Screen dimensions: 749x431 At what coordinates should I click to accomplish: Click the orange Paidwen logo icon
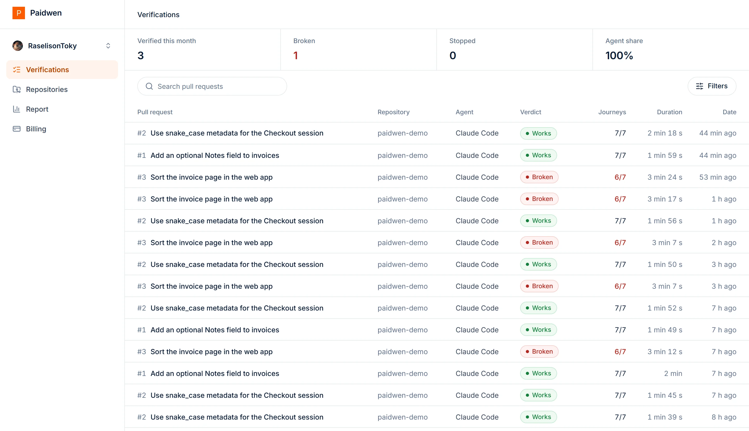18,13
